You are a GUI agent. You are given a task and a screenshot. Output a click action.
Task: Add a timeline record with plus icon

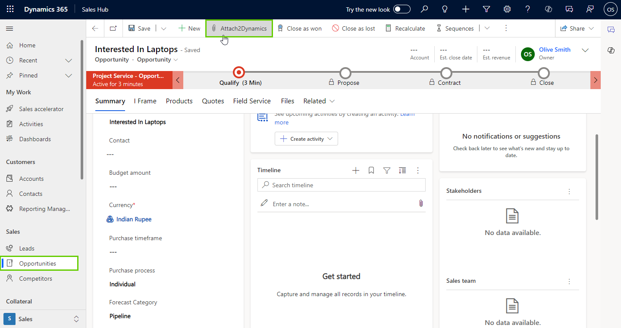coord(356,170)
